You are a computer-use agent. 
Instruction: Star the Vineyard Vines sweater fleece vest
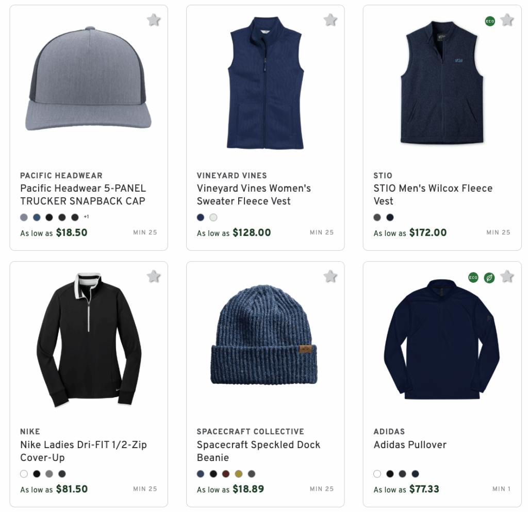coord(330,20)
